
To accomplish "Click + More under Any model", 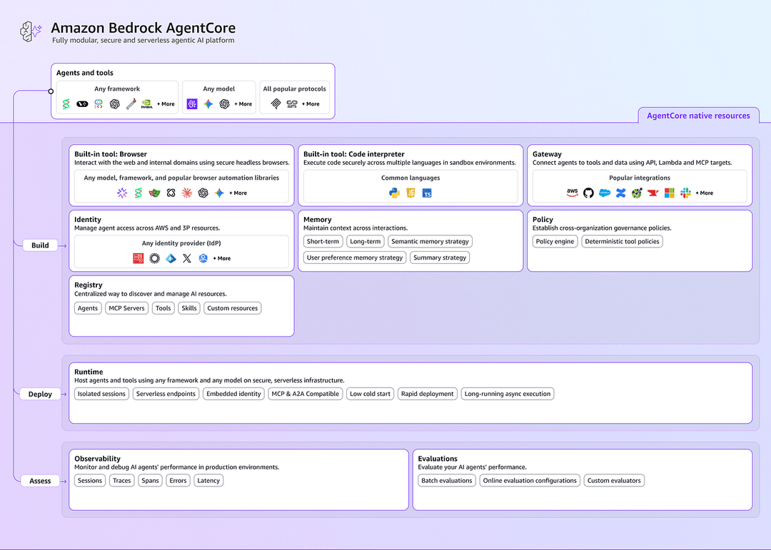I will [x=243, y=104].
